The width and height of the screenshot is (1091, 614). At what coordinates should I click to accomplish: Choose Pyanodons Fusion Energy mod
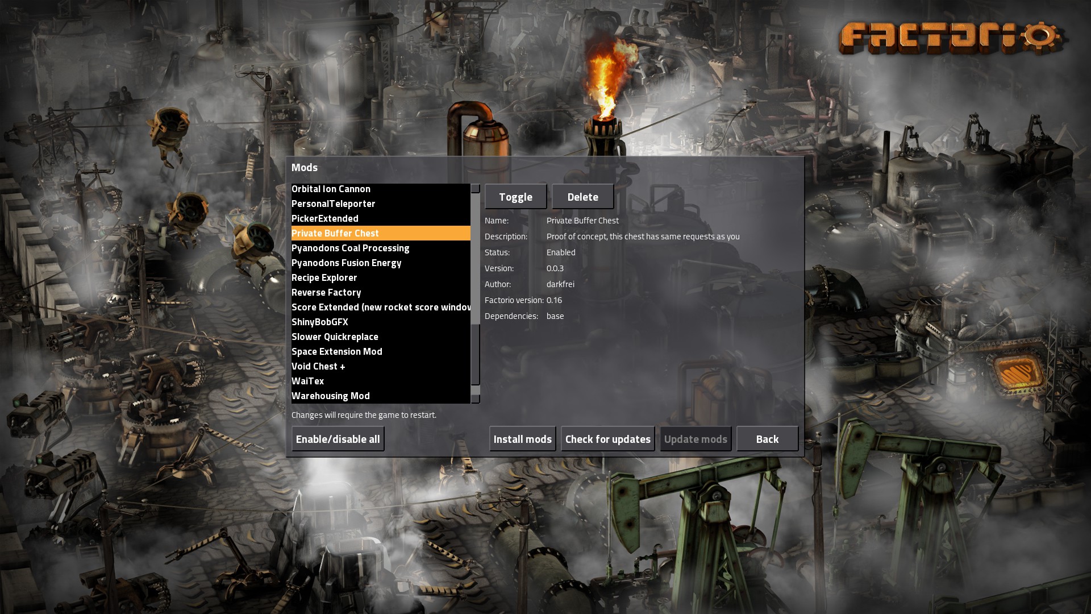[381, 263]
